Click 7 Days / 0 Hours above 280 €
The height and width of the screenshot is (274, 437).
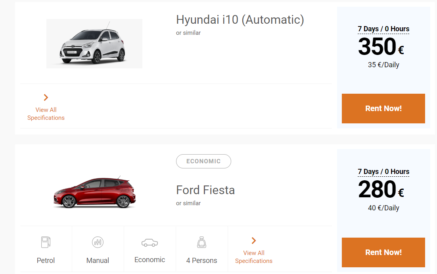(383, 172)
